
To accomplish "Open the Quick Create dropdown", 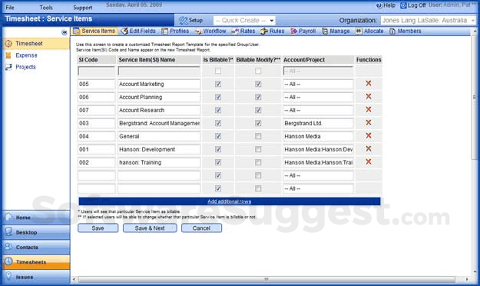I will tap(244, 21).
